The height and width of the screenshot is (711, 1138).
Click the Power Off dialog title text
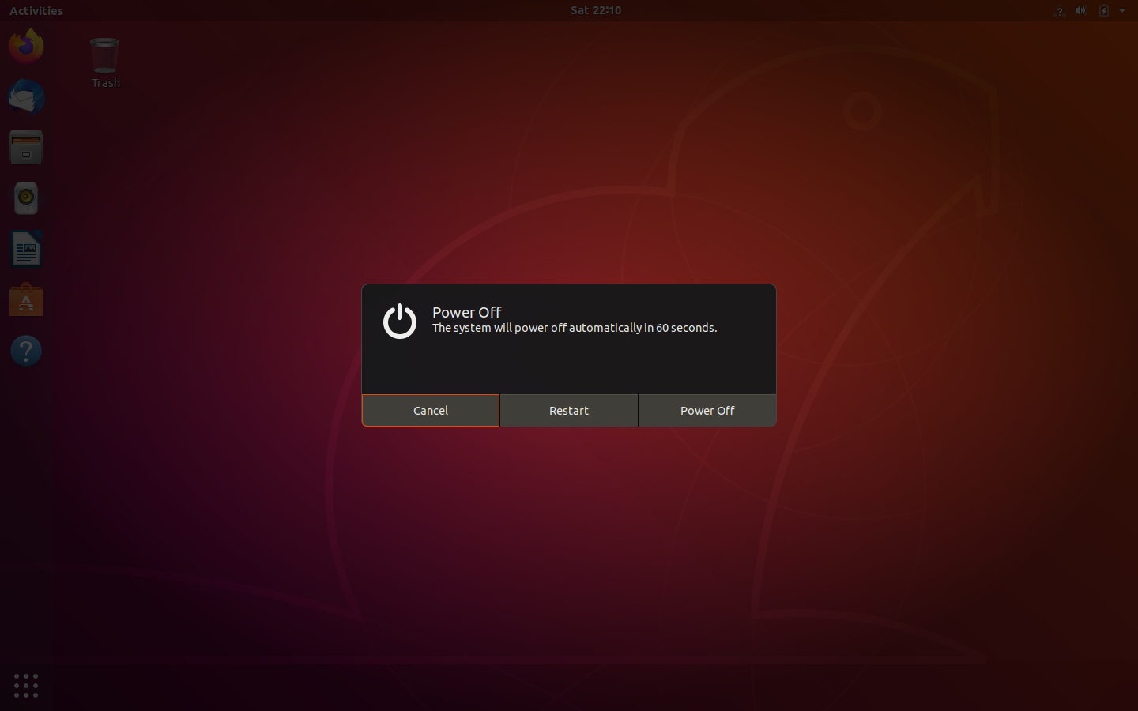(x=467, y=312)
